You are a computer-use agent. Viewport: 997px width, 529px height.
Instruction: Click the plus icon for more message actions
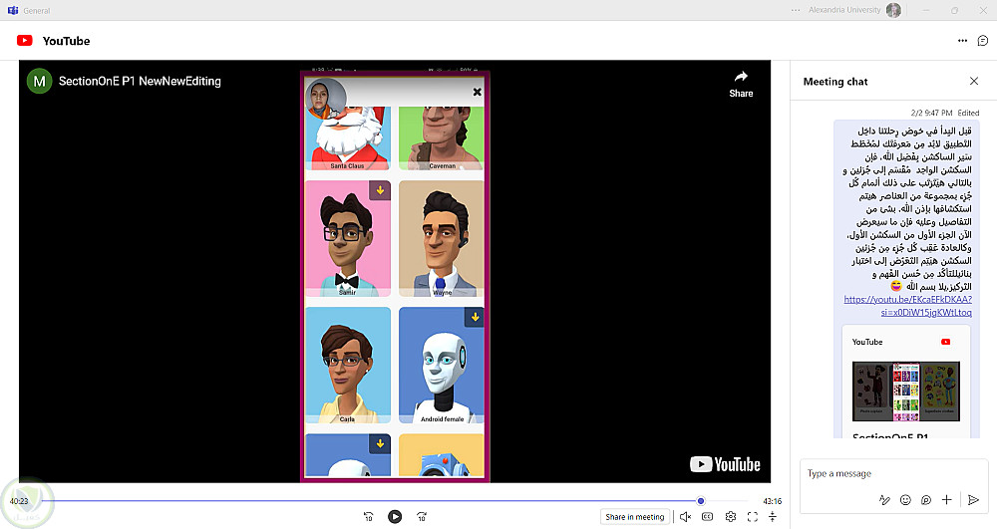(x=947, y=500)
